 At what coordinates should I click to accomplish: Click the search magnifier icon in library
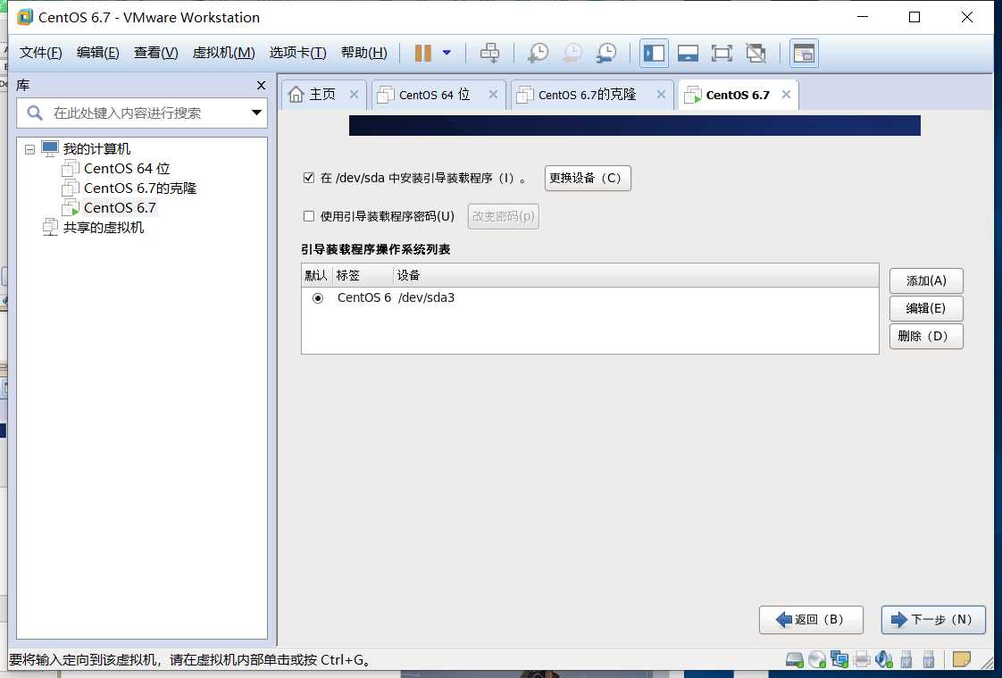click(35, 113)
